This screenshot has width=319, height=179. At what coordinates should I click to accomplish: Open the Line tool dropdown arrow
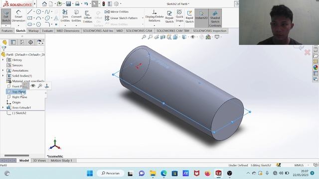[x=34, y=12]
